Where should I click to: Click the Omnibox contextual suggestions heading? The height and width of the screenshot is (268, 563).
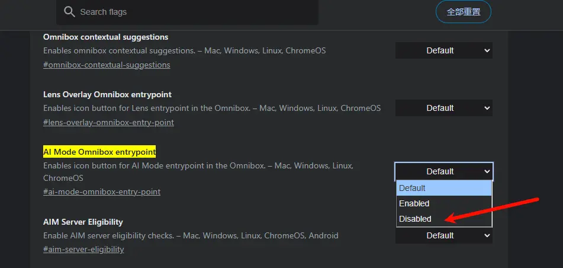[105, 37]
